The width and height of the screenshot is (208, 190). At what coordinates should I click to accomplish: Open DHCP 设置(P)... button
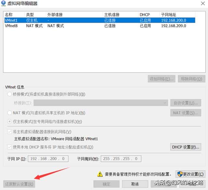coord(186,147)
